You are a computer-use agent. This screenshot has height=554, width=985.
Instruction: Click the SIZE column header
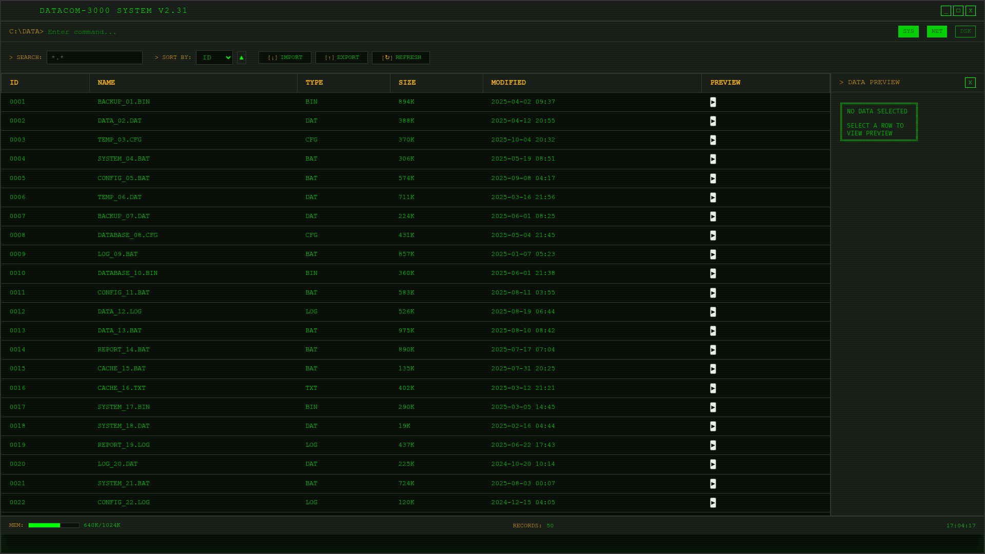[407, 83]
